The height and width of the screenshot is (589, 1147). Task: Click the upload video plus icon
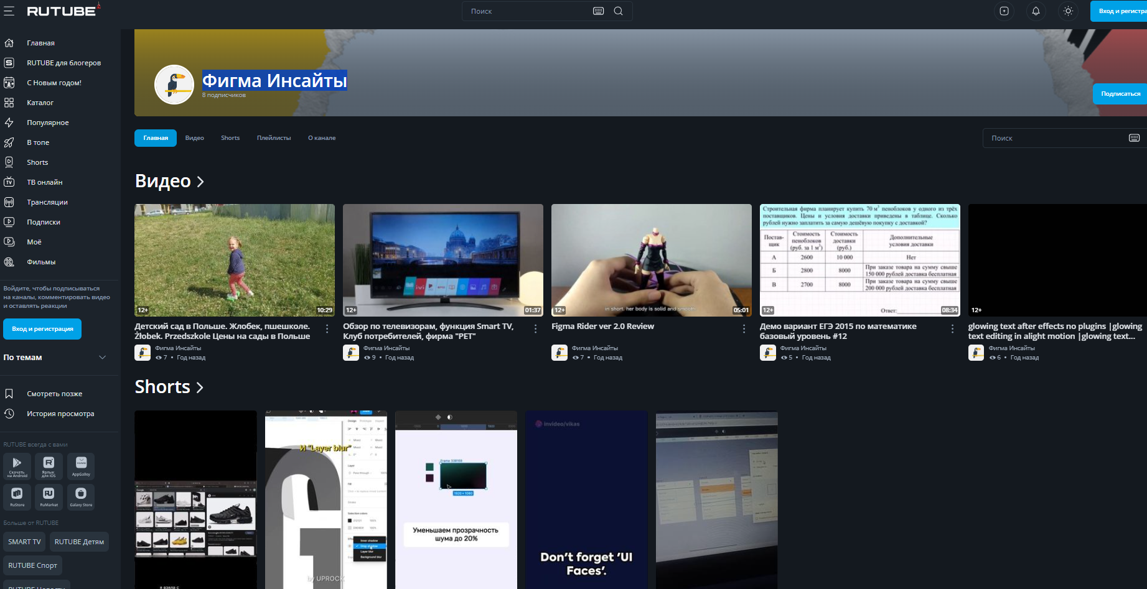point(1004,11)
